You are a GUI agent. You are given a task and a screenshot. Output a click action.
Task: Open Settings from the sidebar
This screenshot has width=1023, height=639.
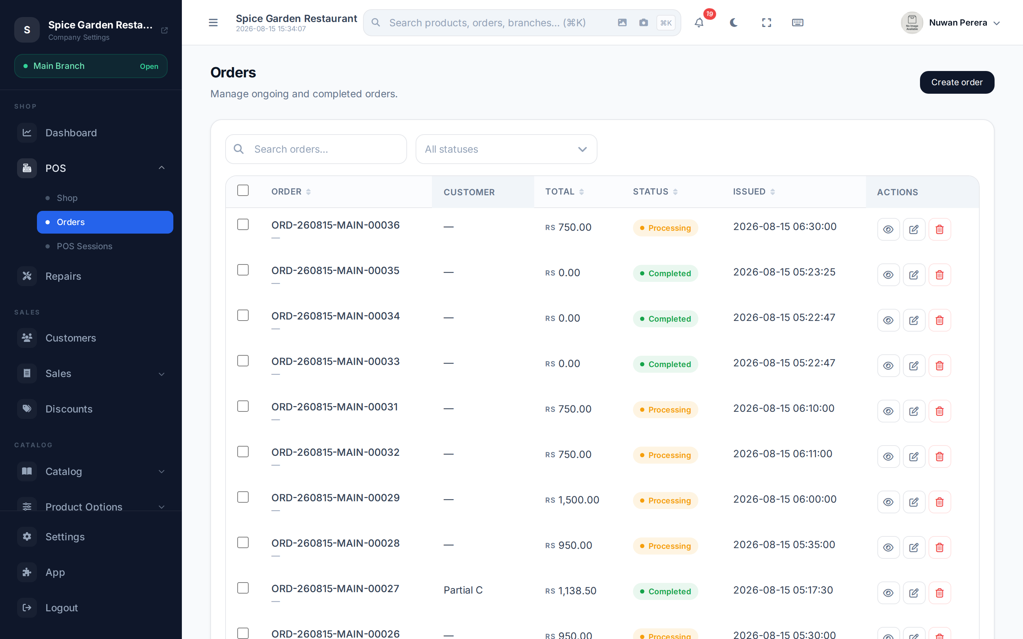[x=91, y=536]
